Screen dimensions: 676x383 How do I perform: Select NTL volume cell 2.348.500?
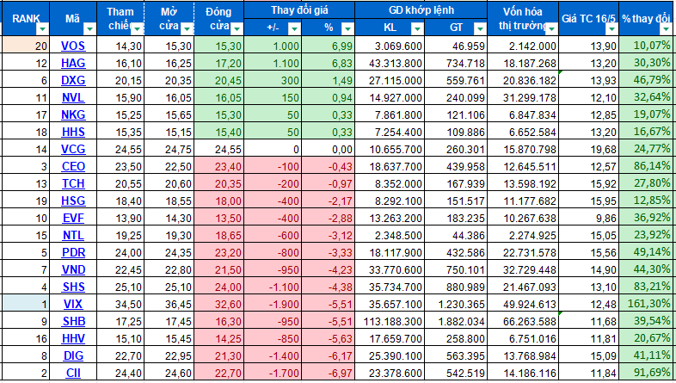click(x=390, y=235)
